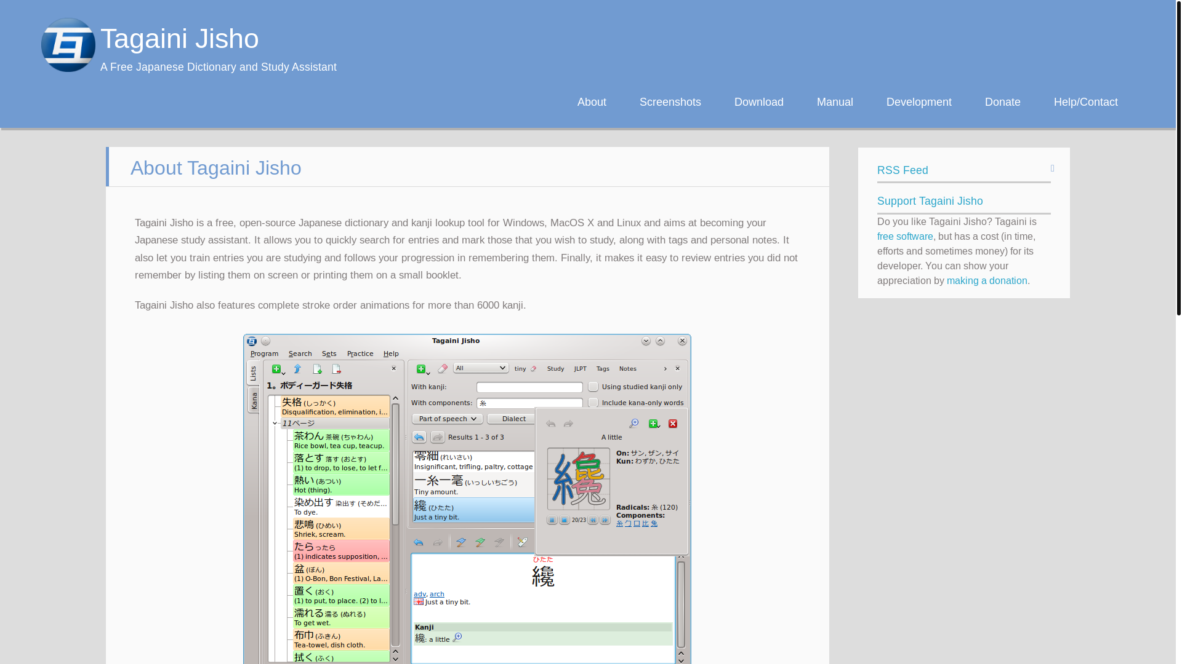Pause the stroke order animation
Viewport: 1182px width, 664px height.
coord(552,520)
